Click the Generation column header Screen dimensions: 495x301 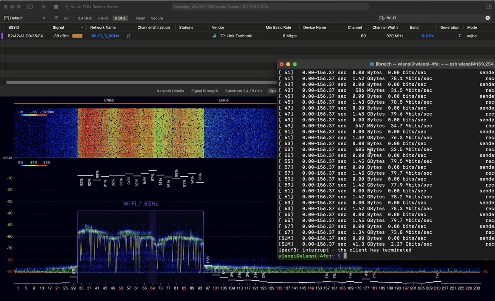coord(450,27)
